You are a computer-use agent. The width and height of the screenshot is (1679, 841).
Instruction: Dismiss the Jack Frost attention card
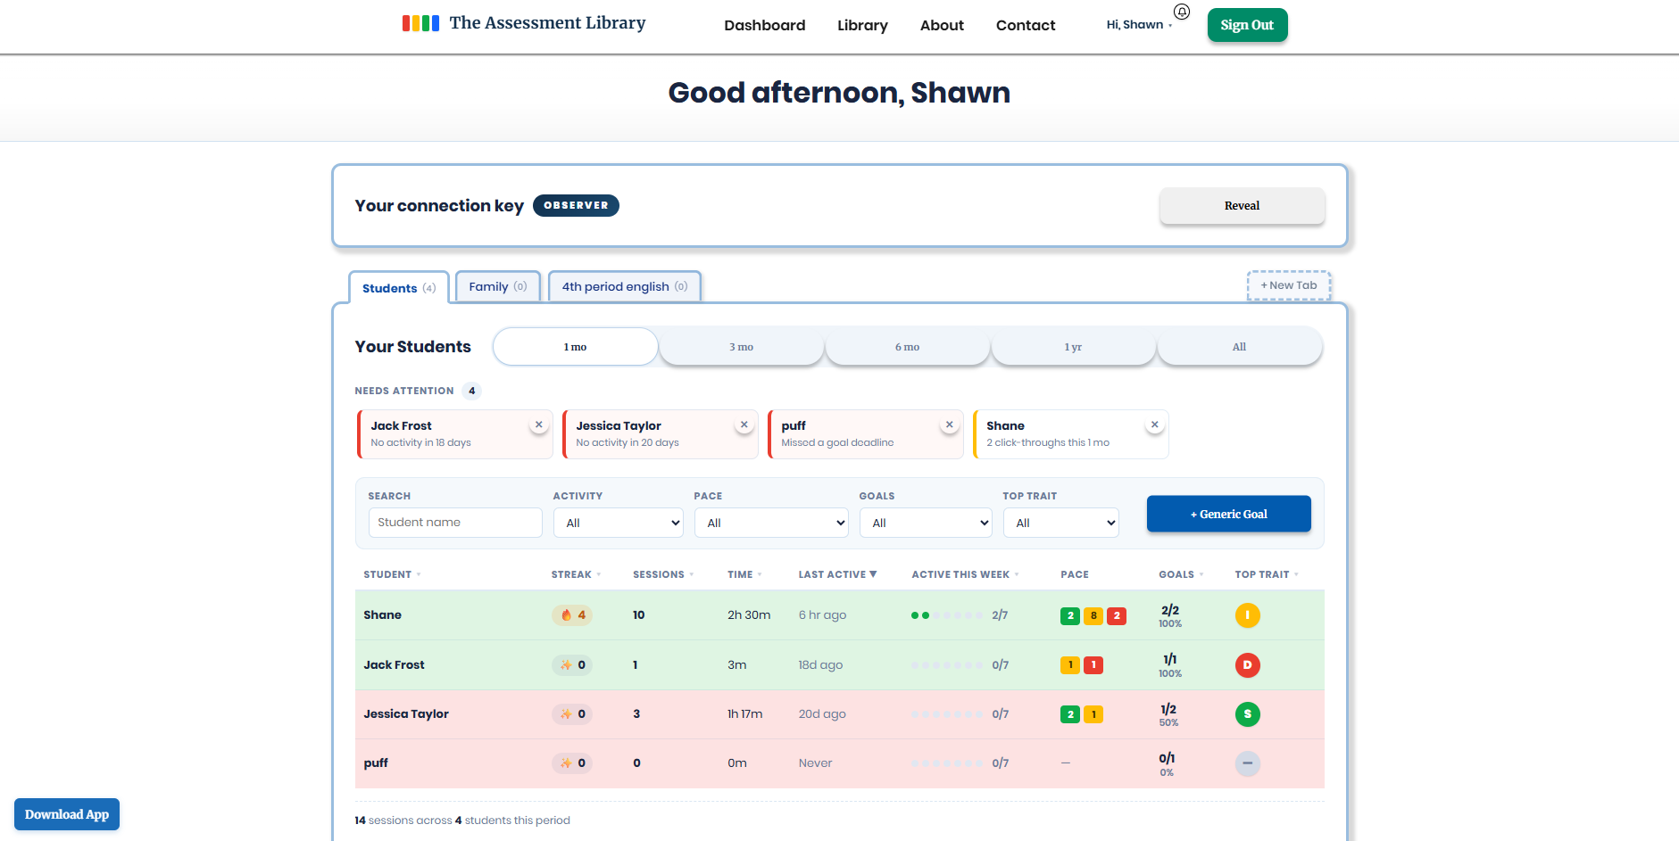point(539,425)
